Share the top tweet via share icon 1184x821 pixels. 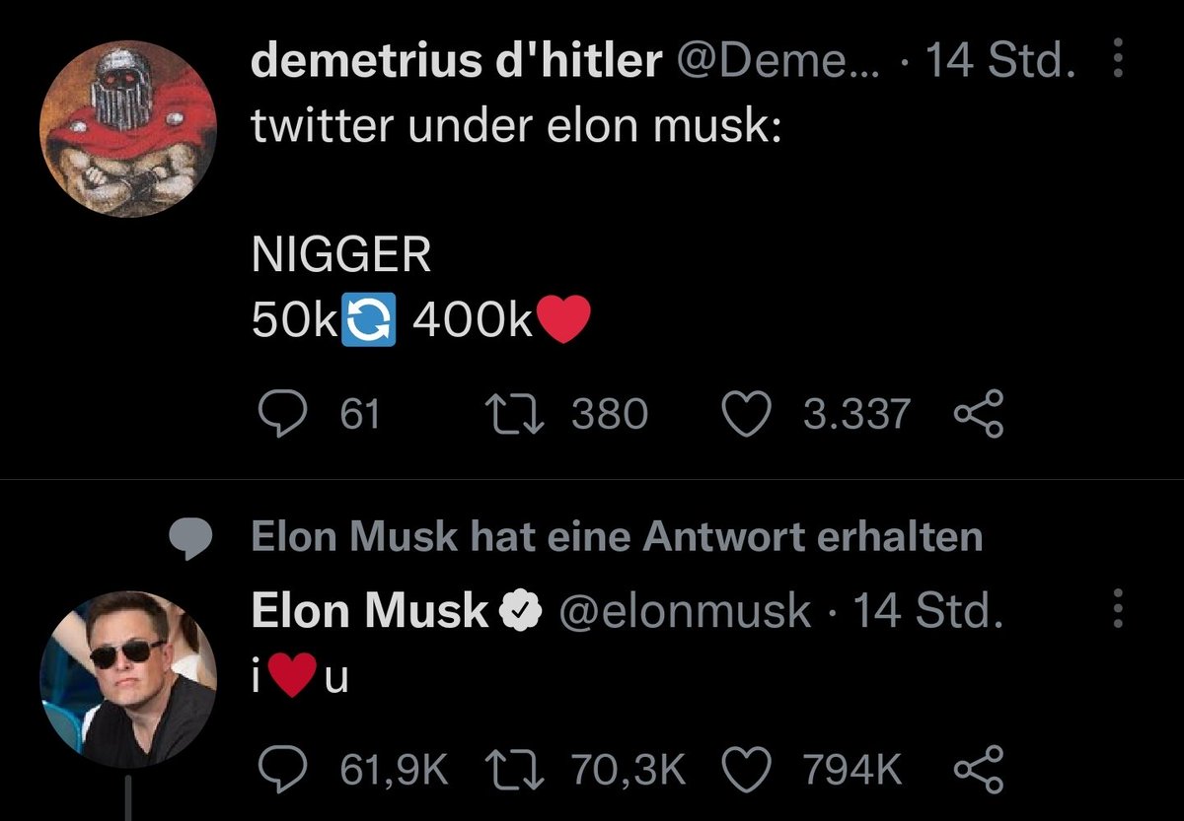[x=980, y=415]
